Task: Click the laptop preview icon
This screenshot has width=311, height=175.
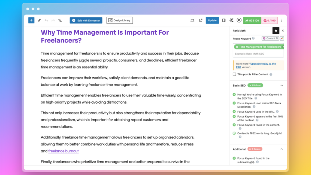Action: (x=192, y=20)
